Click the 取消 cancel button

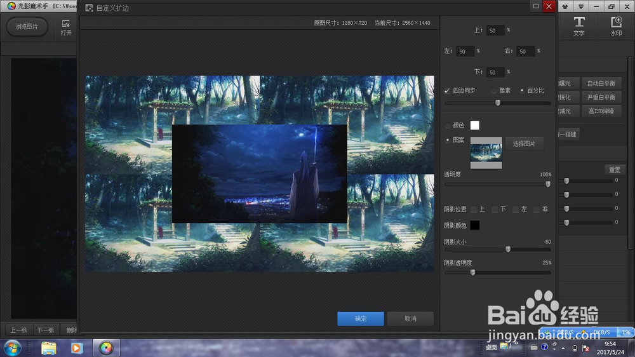(410, 318)
